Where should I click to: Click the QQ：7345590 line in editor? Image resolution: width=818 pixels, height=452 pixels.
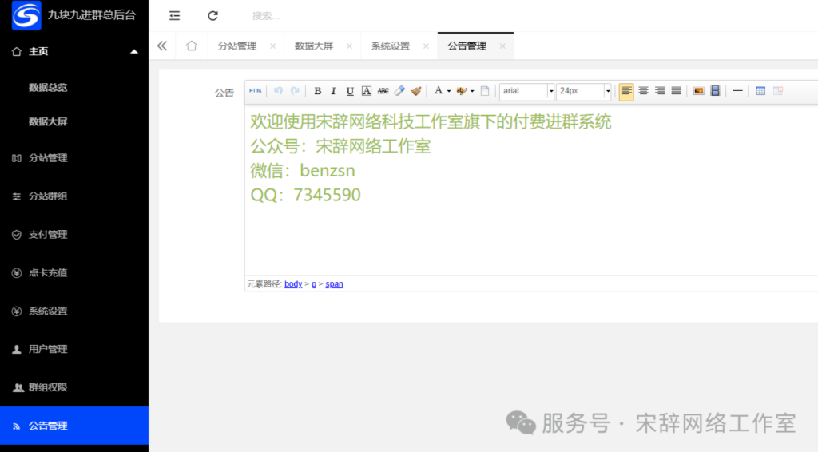306,195
